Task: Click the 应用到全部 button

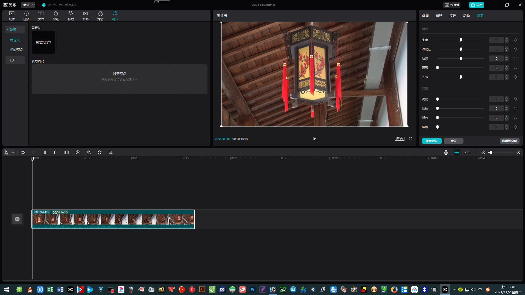Action: (510, 141)
